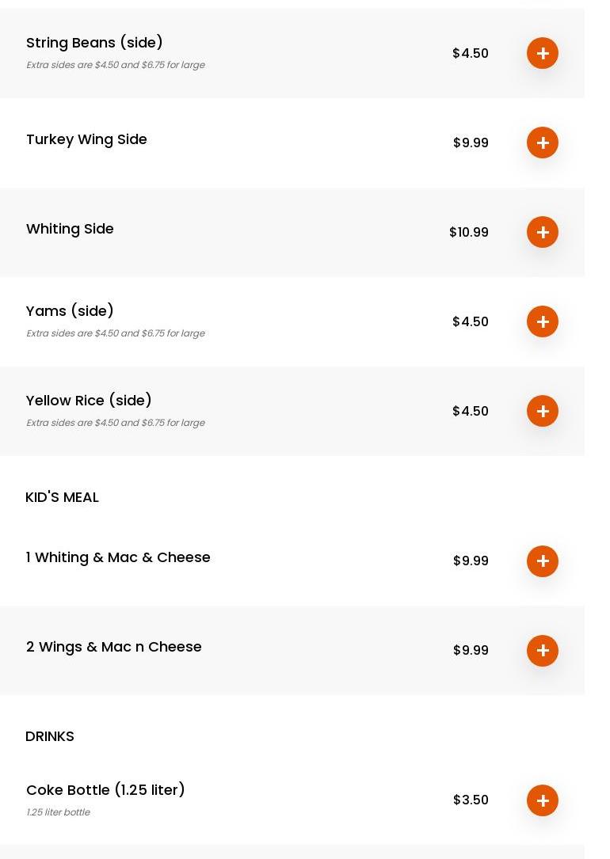Add String Beans side to order
Image resolution: width=610 pixels, height=859 pixels.
pos(543,53)
